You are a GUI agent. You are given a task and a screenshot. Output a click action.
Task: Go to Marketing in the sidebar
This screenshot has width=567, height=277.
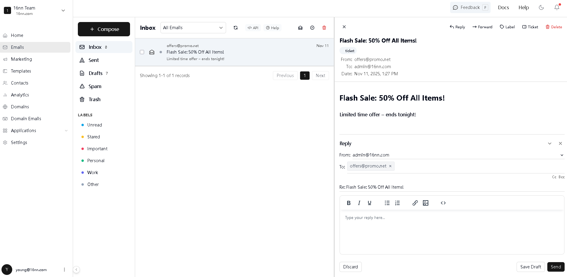click(21, 59)
